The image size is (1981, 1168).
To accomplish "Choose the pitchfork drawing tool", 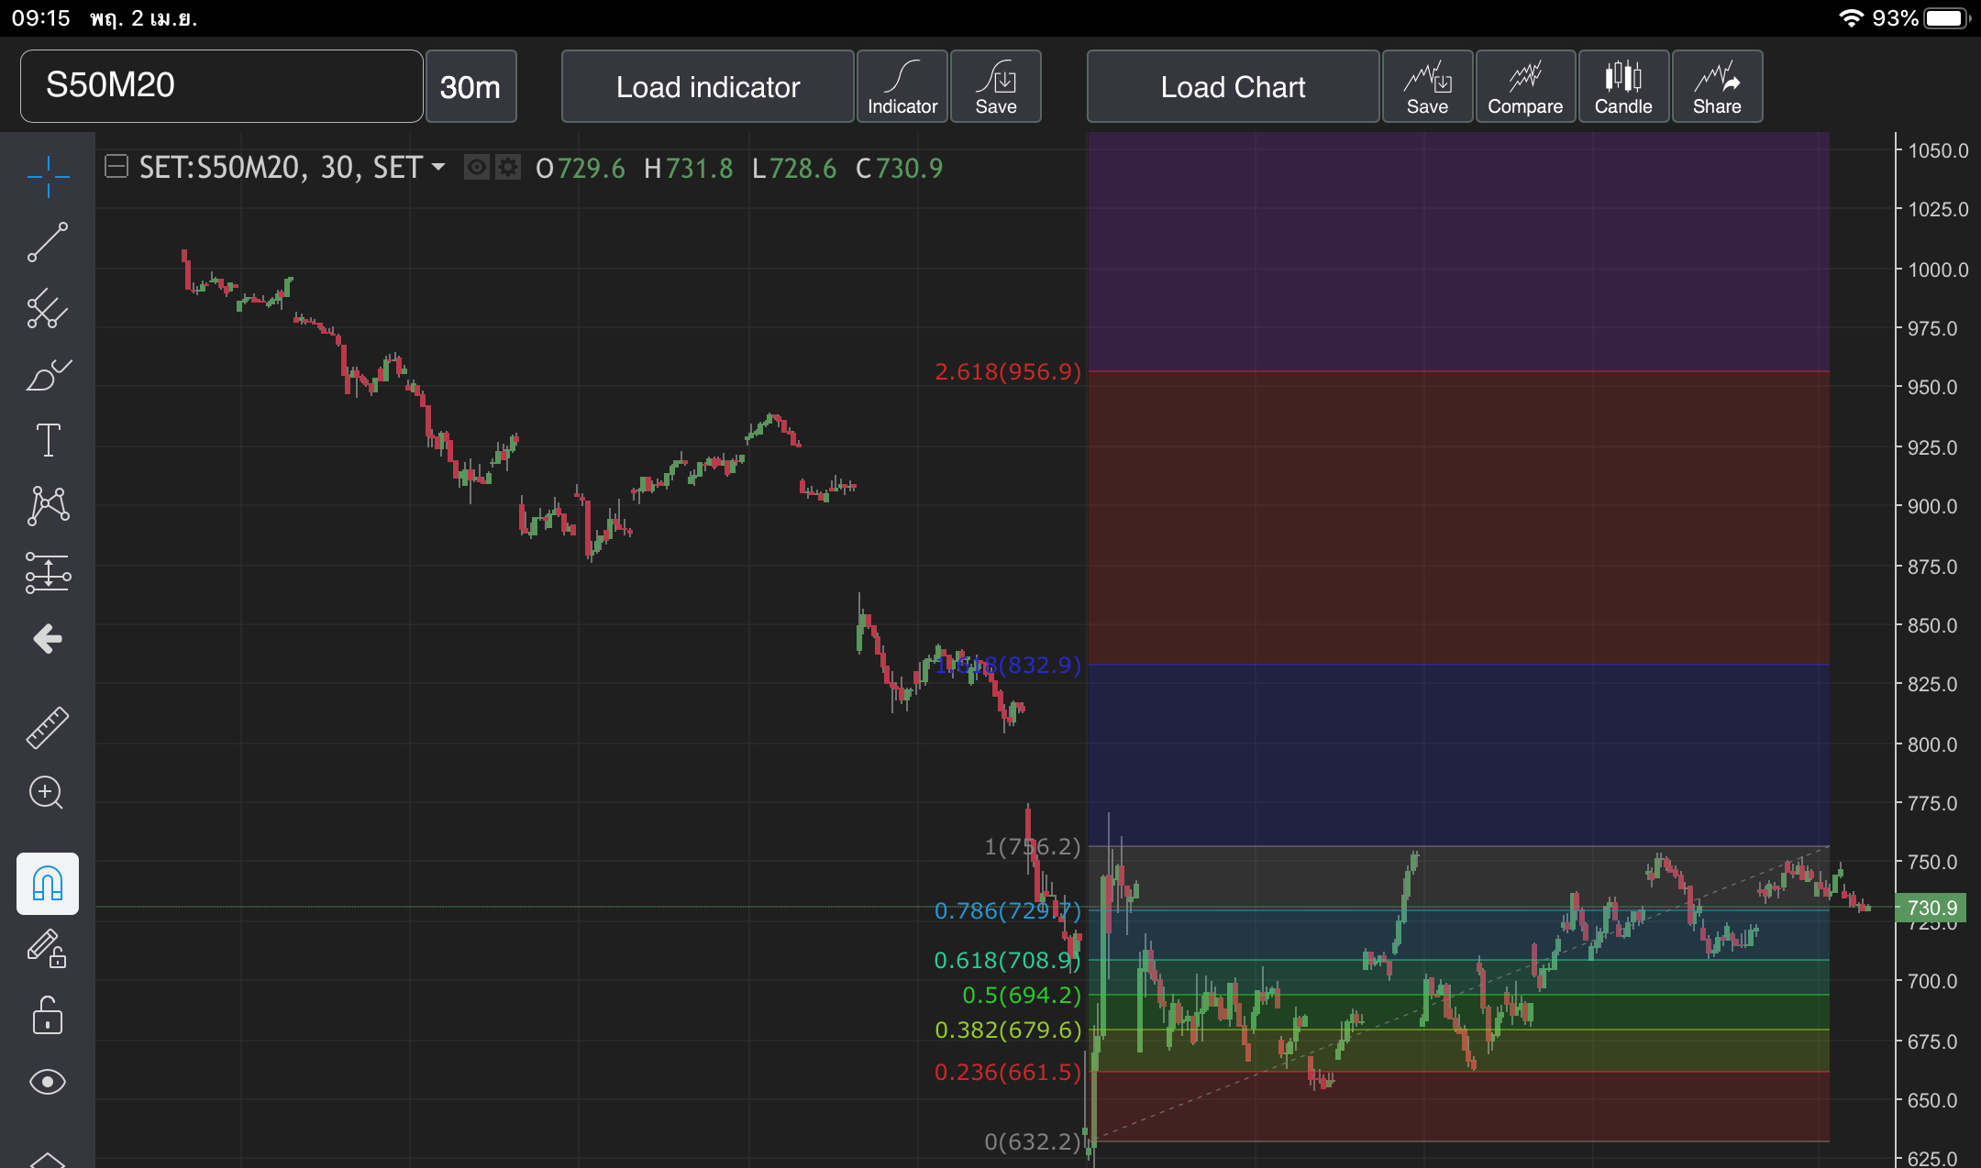I will coord(48,308).
